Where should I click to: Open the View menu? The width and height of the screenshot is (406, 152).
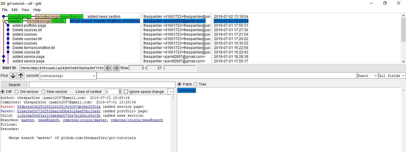[x=26, y=10]
